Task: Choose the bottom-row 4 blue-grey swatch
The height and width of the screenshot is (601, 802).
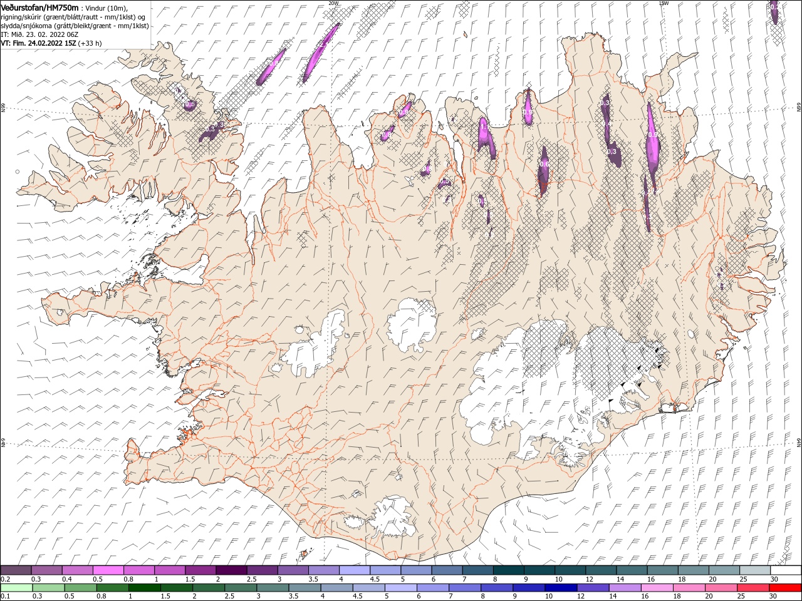Action: tap(336, 588)
